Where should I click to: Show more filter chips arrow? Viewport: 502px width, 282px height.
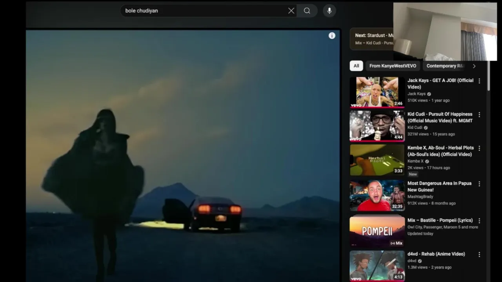tap(474, 66)
